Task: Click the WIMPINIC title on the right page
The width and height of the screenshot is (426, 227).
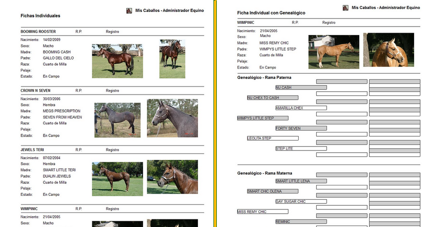Action: [x=246, y=23]
